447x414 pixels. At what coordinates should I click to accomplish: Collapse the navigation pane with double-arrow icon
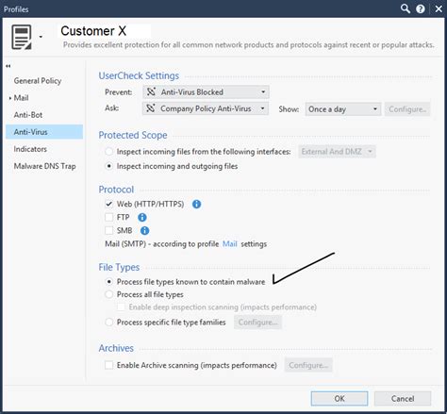point(8,66)
